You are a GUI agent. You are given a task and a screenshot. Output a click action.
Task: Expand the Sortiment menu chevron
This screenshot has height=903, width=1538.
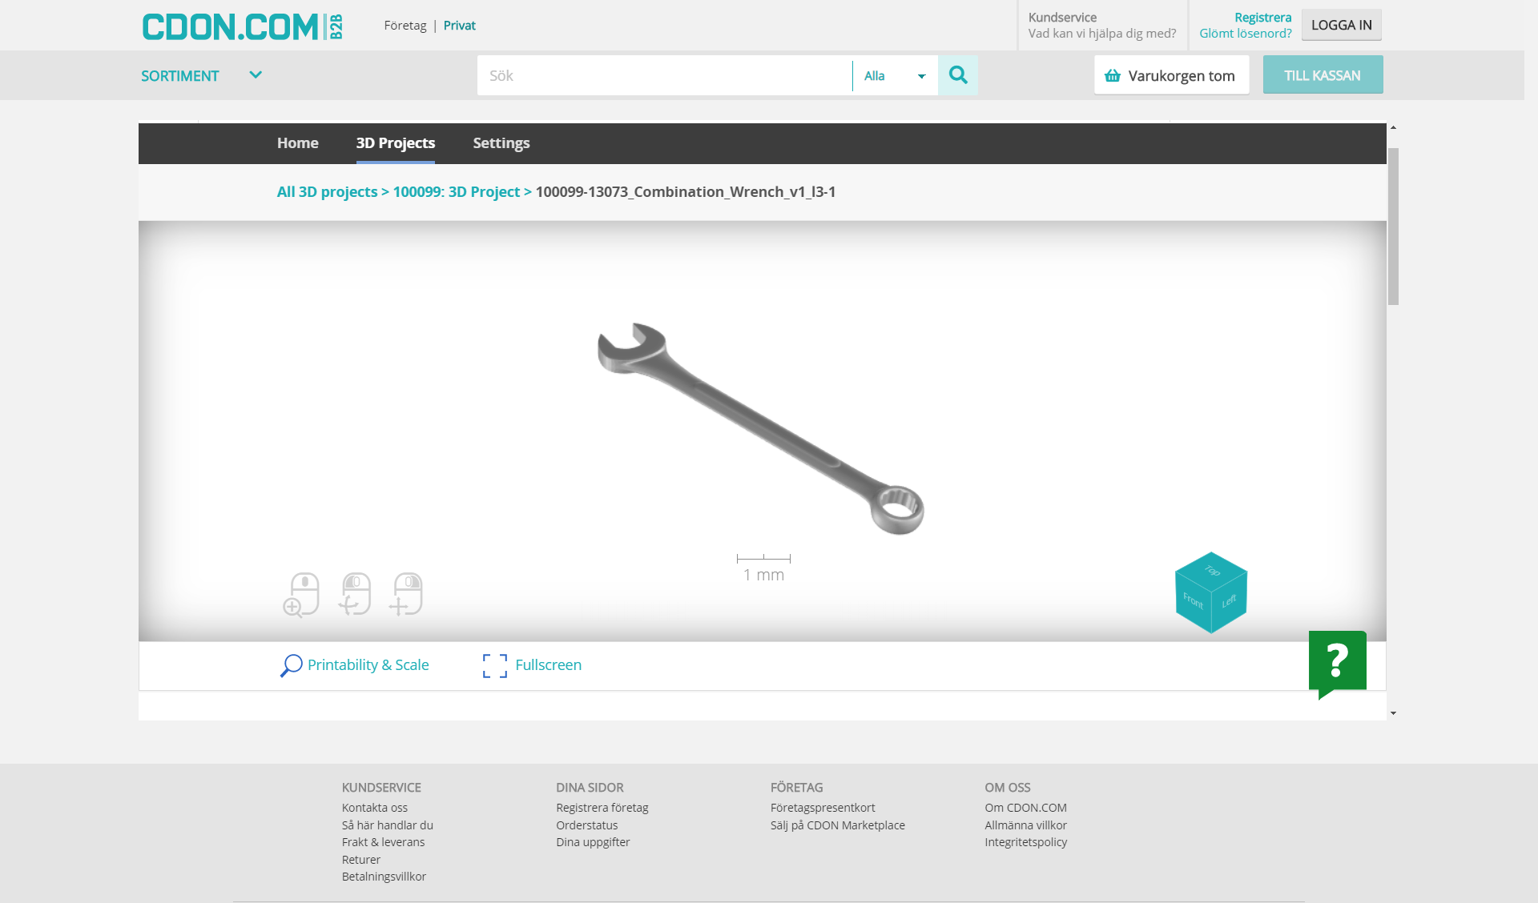[x=256, y=75]
